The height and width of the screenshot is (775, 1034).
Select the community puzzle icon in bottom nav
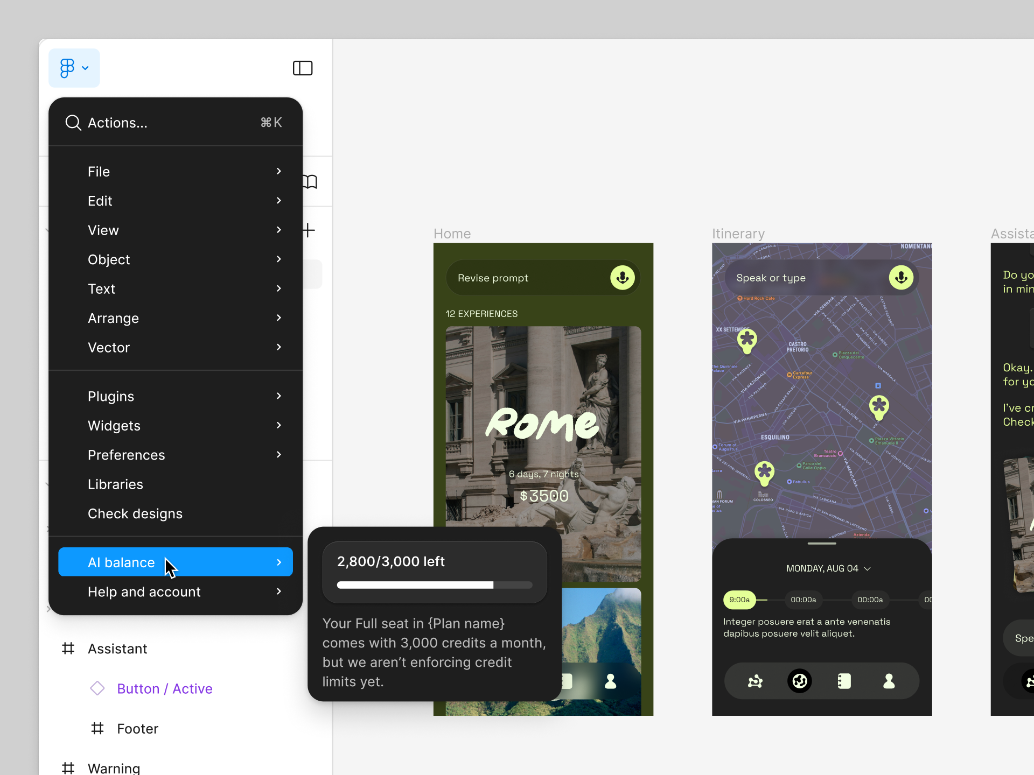click(754, 680)
